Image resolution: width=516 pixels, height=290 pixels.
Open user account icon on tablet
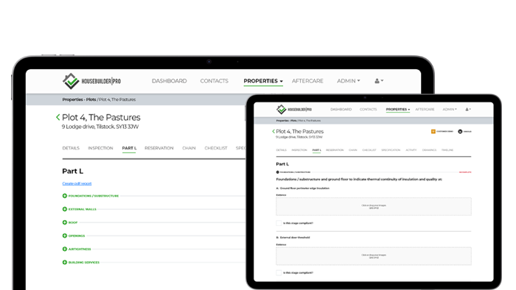468,110
